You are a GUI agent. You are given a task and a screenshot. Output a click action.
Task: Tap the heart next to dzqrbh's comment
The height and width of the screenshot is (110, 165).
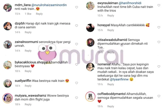pos(76,26)
